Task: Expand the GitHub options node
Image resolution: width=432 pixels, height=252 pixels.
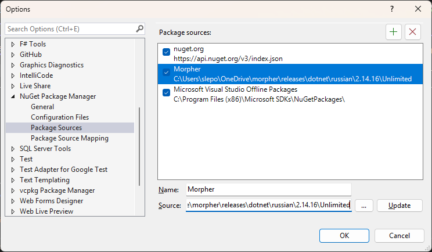Action: coord(13,55)
